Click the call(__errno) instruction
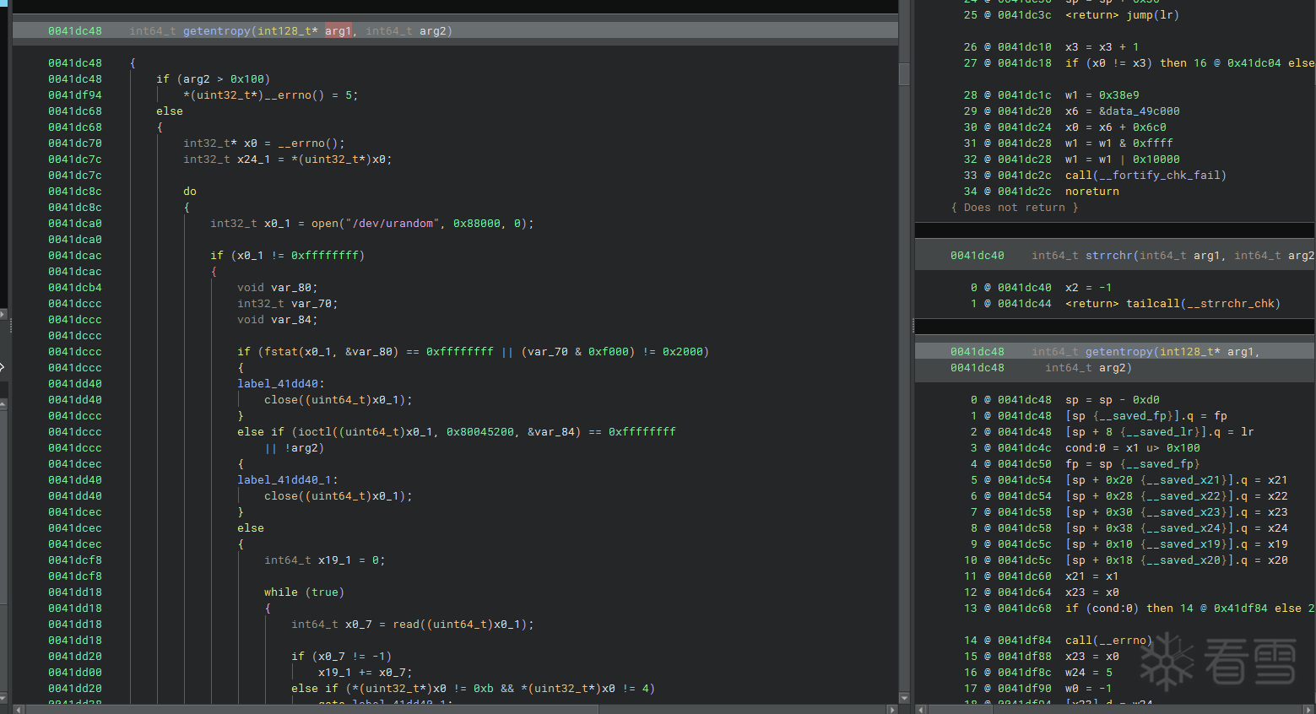Screen dimensions: 1316x714 click(1109, 641)
